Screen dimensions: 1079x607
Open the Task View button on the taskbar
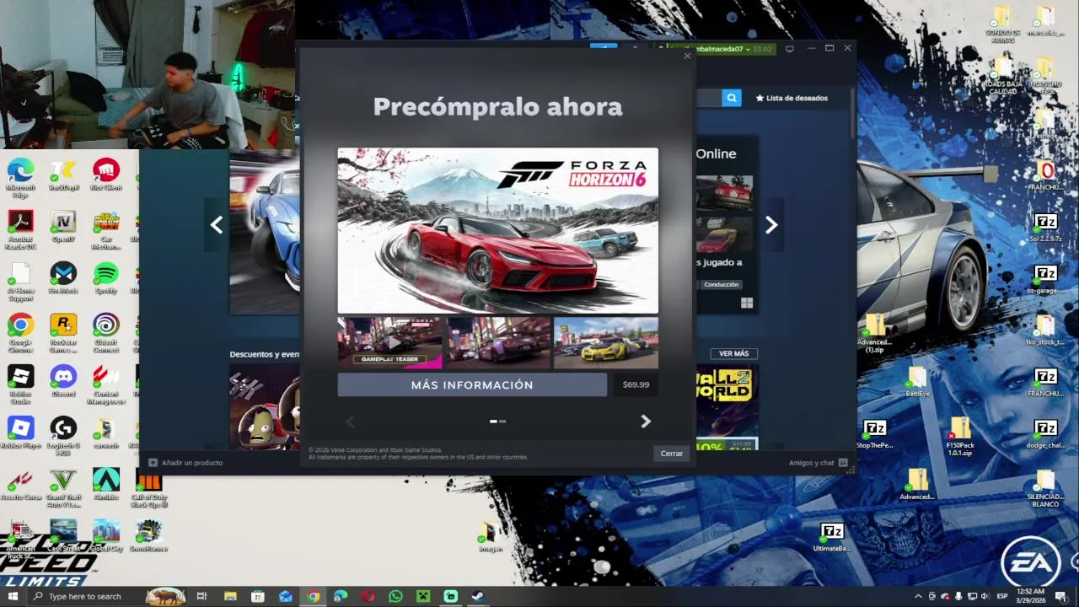tap(201, 596)
